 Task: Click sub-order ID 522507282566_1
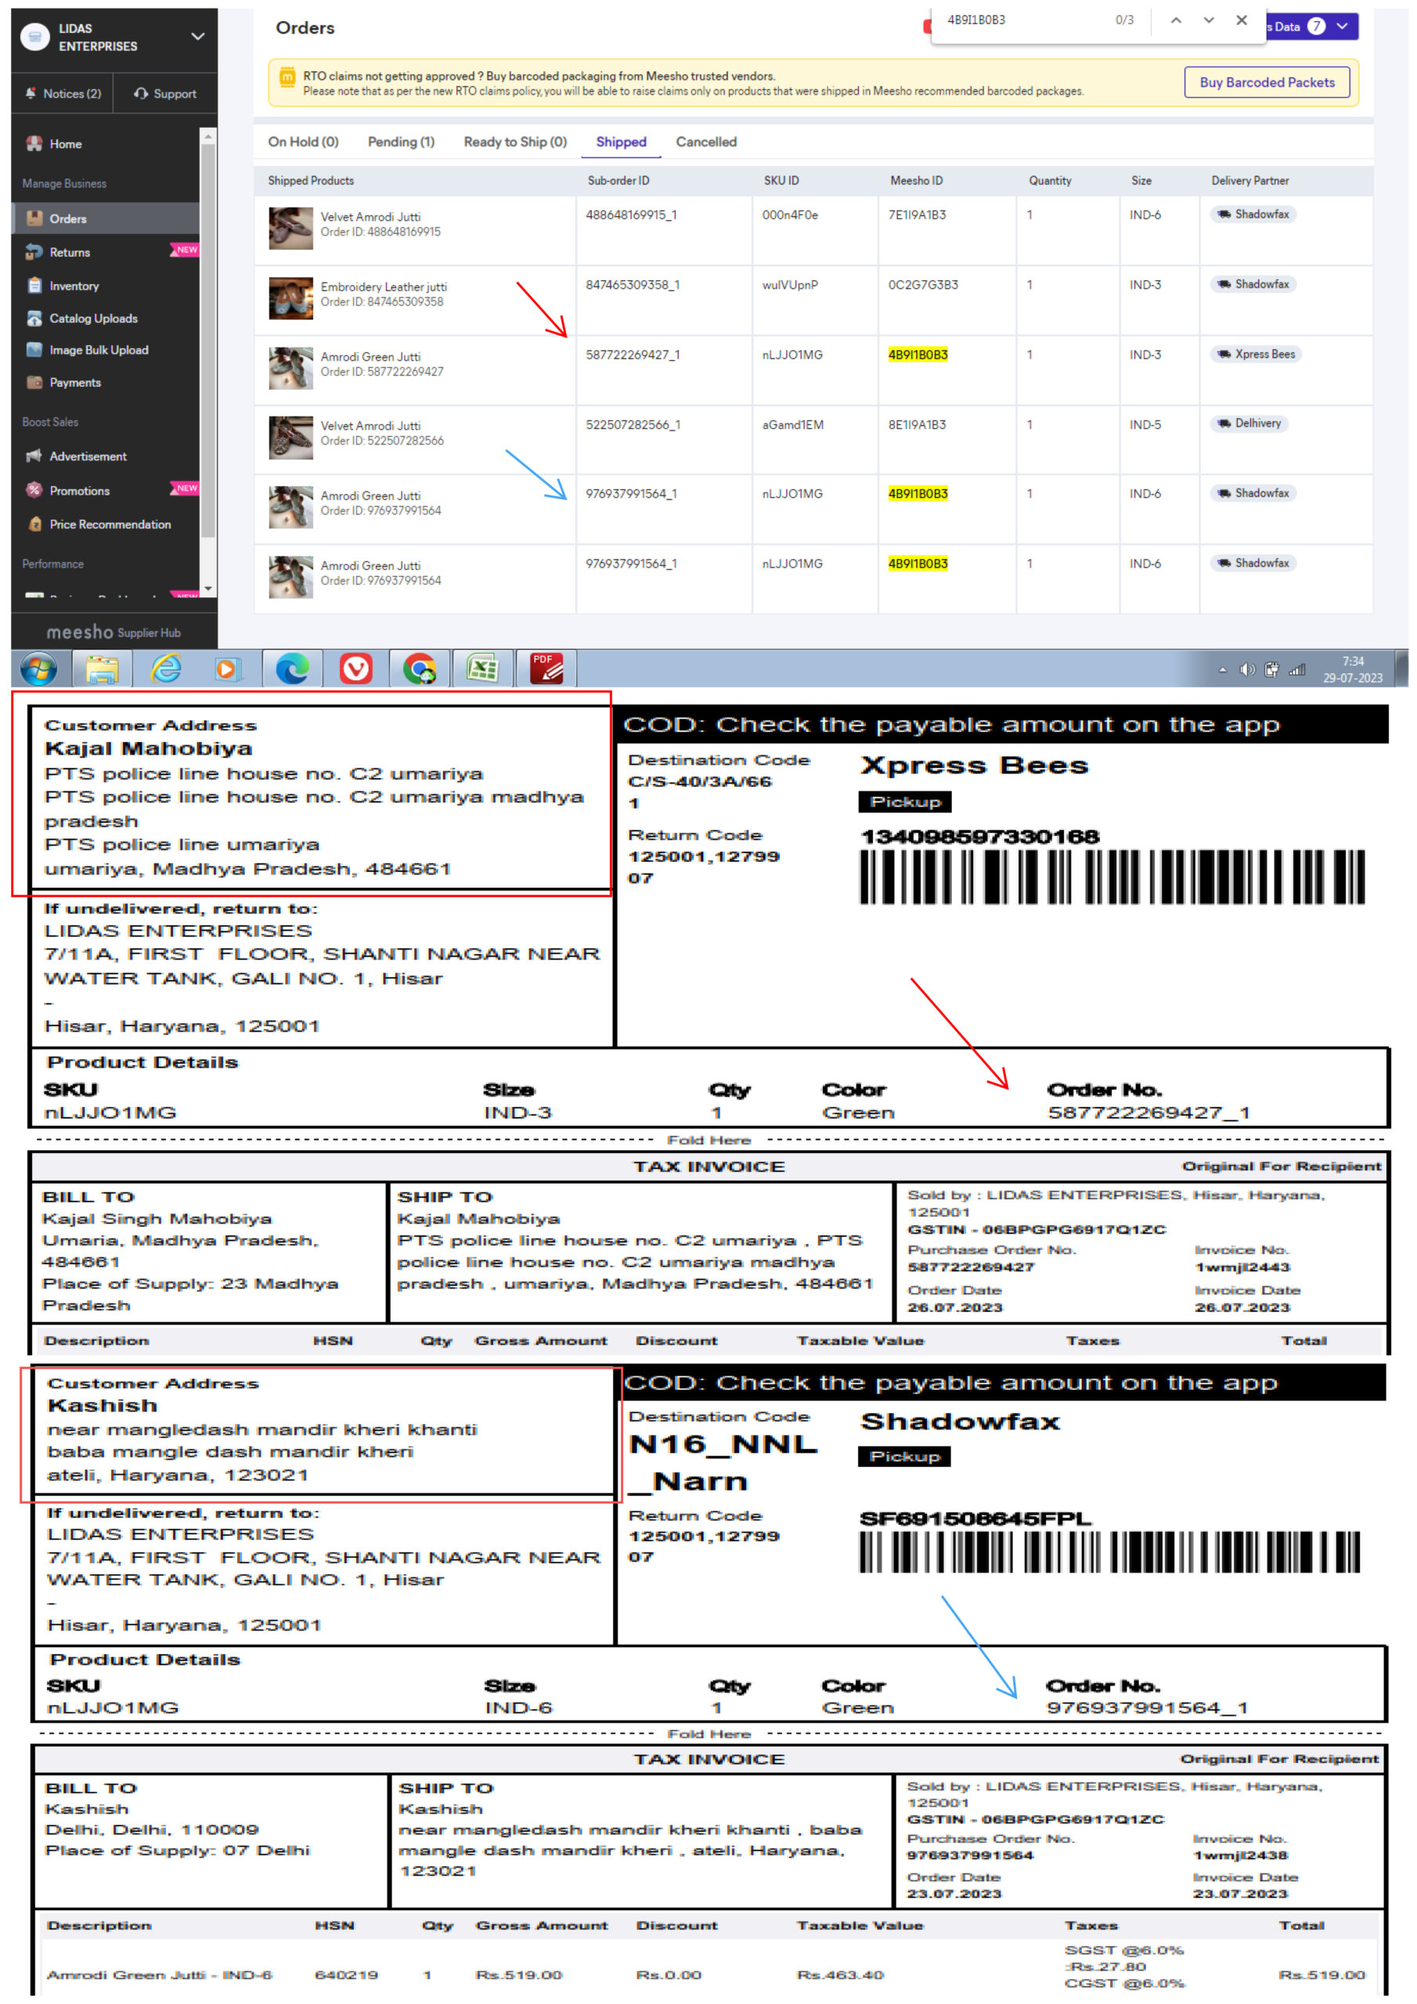point(632,424)
